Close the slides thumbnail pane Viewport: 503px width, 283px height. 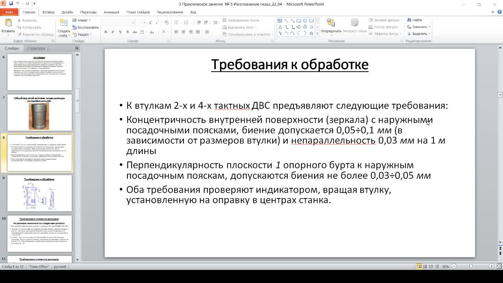(77, 48)
